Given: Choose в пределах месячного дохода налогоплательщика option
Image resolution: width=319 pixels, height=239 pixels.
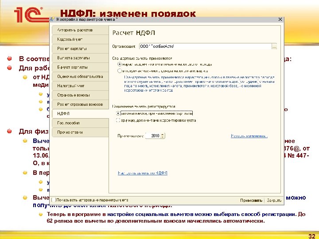Looking at the screenshot, I should [120, 71].
